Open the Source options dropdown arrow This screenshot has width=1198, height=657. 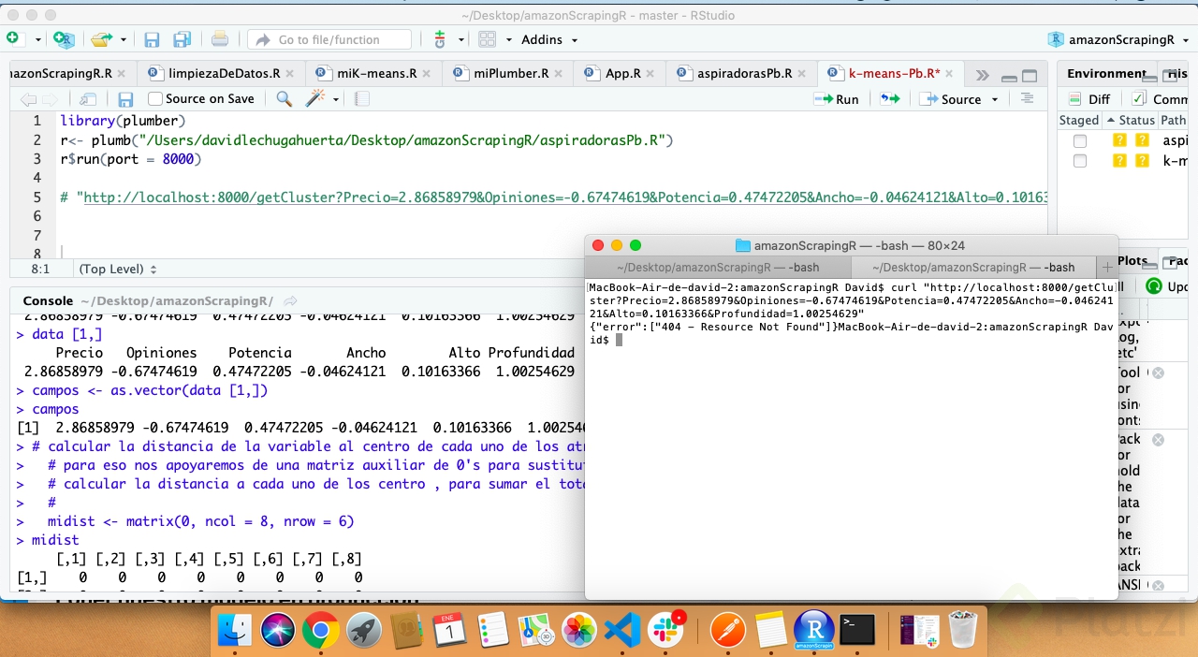[995, 99]
